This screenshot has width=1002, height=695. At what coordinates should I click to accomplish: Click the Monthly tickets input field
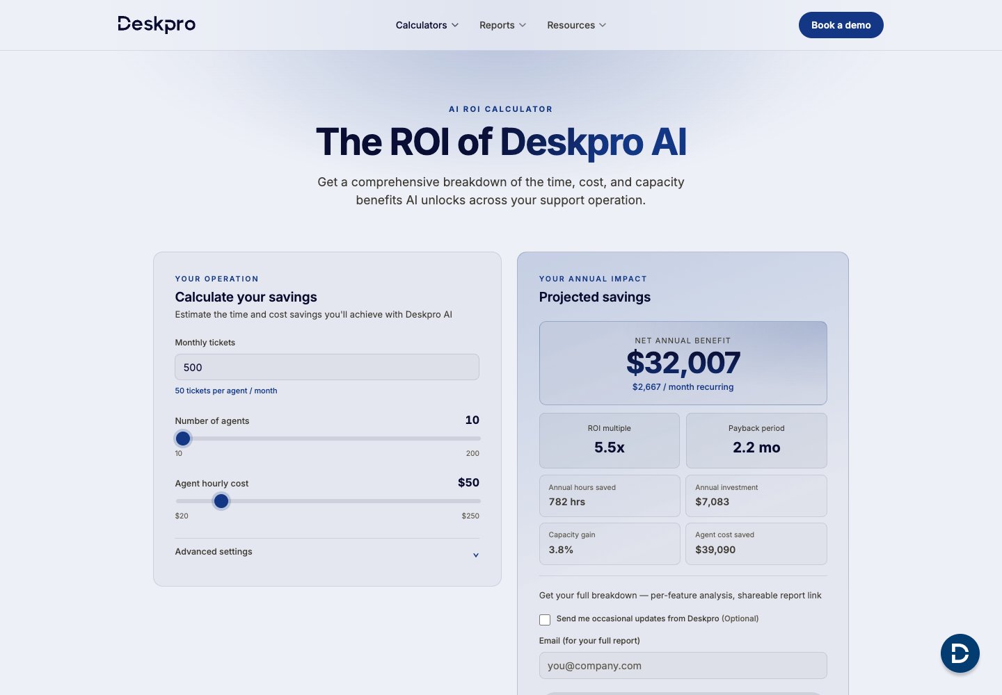[327, 367]
